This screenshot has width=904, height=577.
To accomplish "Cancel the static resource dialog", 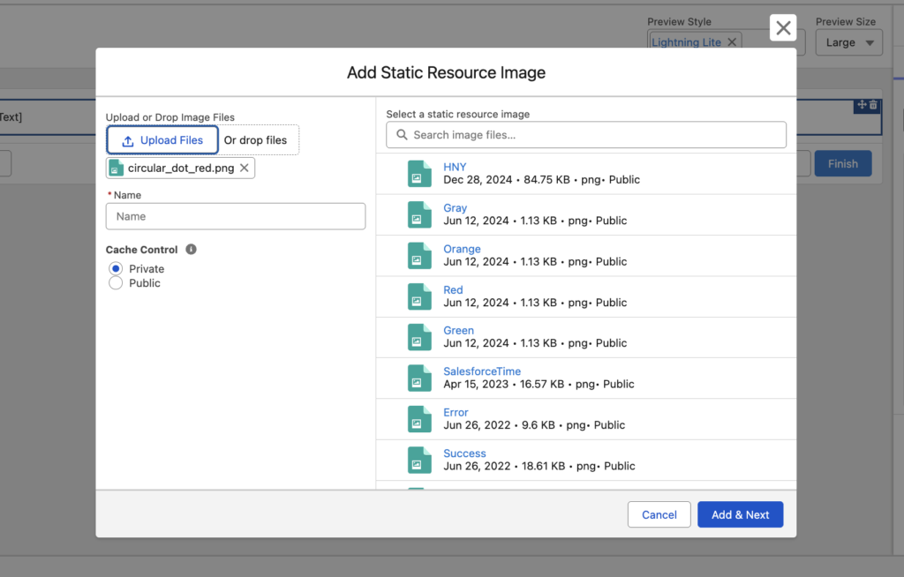I will (659, 515).
